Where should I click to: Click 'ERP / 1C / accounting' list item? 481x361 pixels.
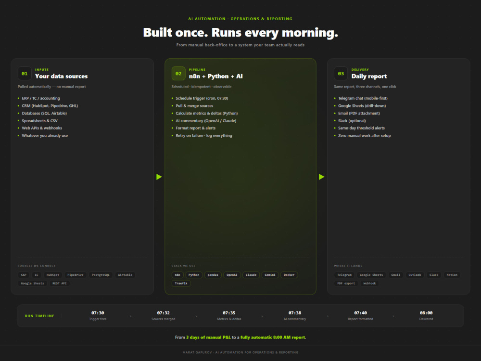(41, 98)
